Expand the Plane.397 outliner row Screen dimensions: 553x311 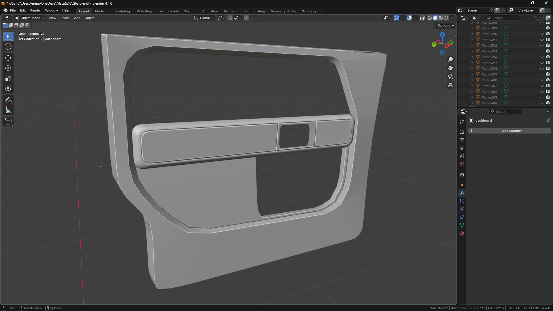(x=472, y=63)
